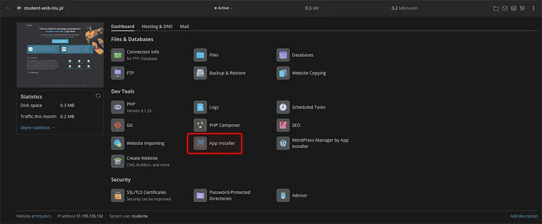This screenshot has width=542, height=224.
Task: Click the 0.2 MB/month header value
Action: 404,8
